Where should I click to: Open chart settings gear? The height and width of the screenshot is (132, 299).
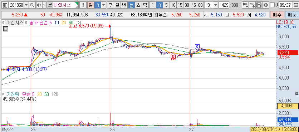point(266,5)
